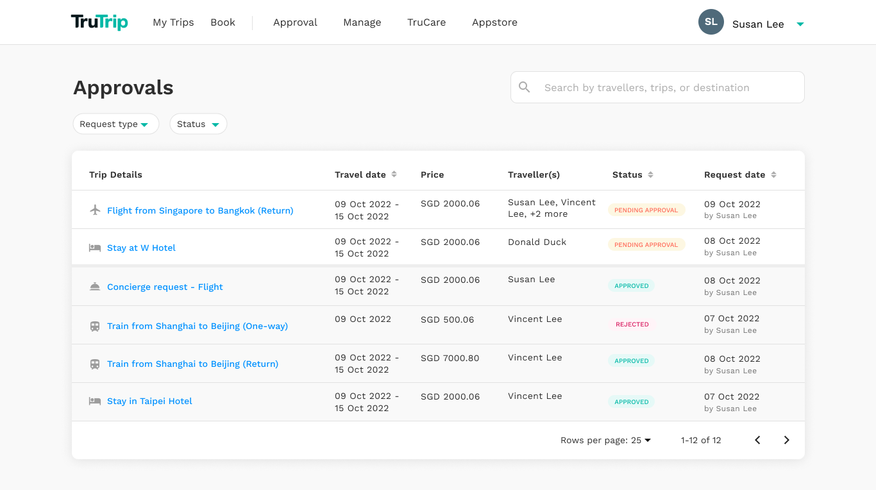Screen dimensions: 876x490
Task: Click the TruTrip logo
Action: click(99, 22)
